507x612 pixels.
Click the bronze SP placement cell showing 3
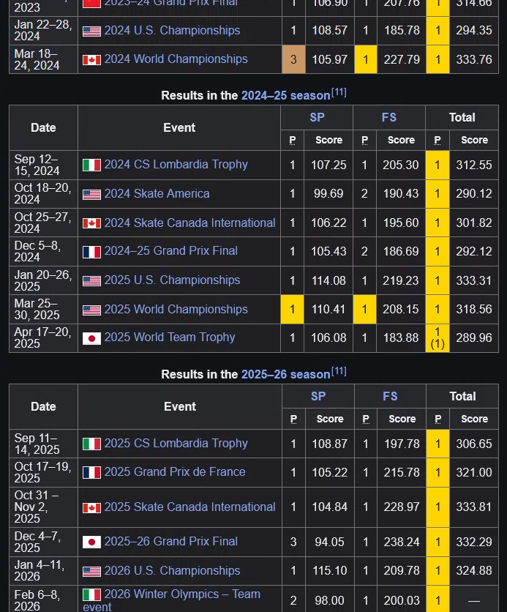point(293,59)
